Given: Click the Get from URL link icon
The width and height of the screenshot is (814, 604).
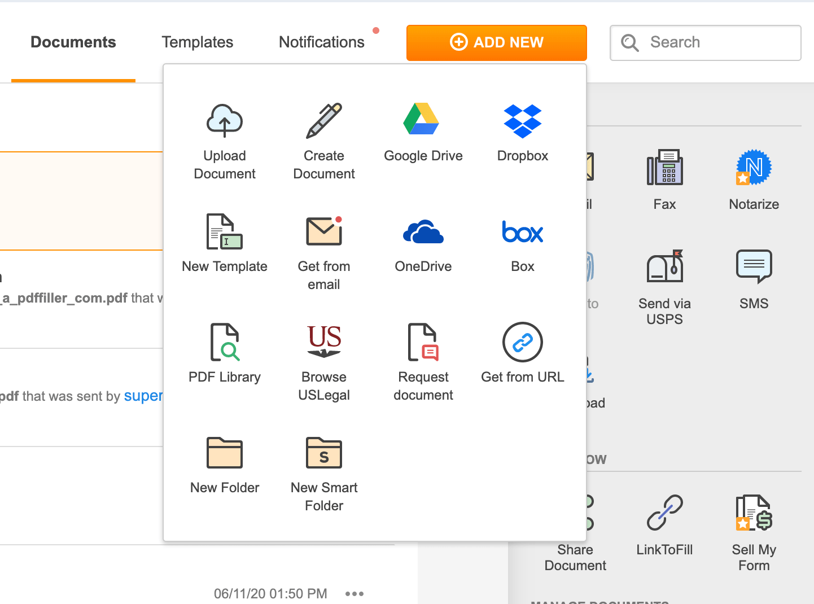Looking at the screenshot, I should (x=523, y=342).
